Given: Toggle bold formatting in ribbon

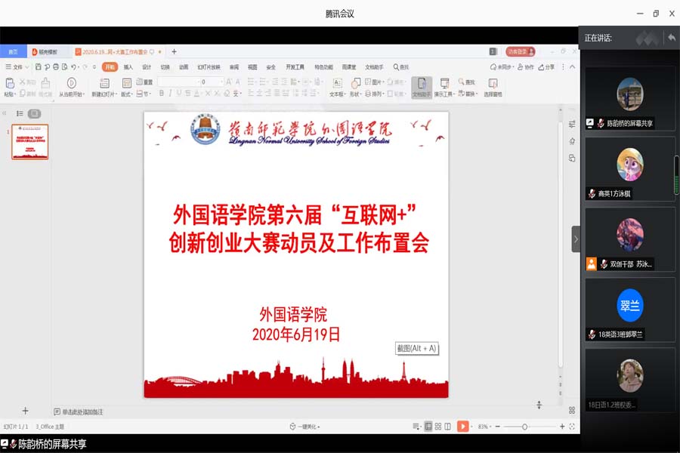Looking at the screenshot, I should tap(160, 94).
